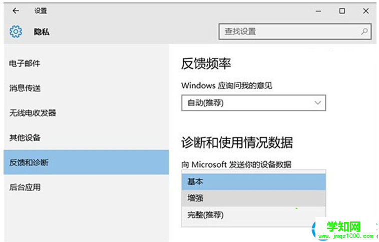The width and height of the screenshot is (379, 242).
Task: Close the 设置 window
Action: pos(365,10)
